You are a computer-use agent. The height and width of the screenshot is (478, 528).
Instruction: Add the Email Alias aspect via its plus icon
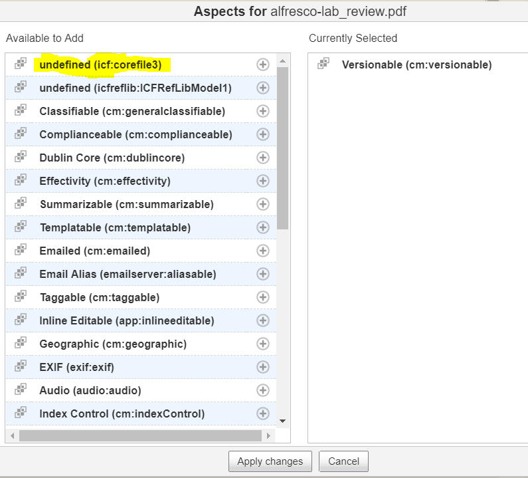click(x=262, y=274)
